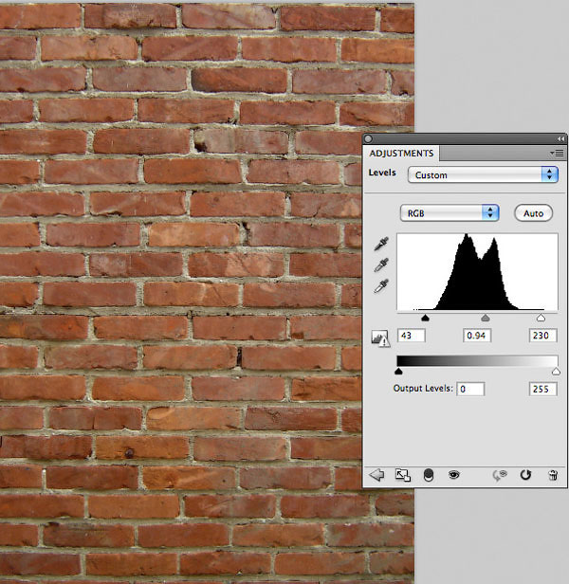This screenshot has width=569, height=584.
Task: Click the shadow input field showing 43
Action: [x=411, y=336]
